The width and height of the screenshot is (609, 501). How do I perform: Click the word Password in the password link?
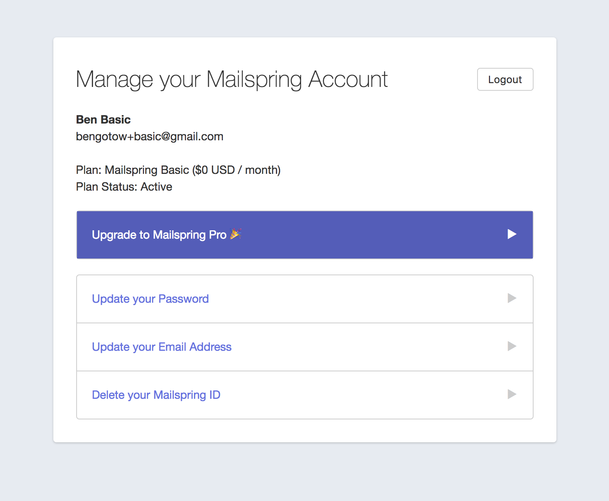click(x=183, y=299)
